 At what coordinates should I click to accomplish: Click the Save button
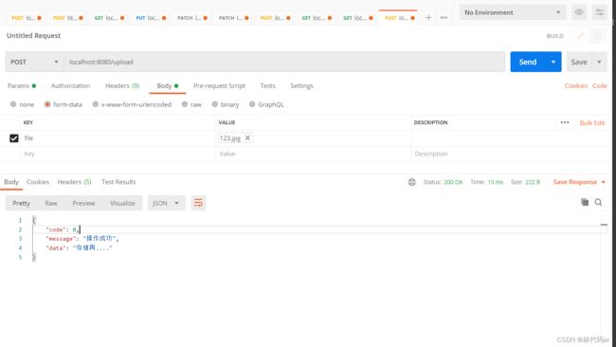[579, 62]
